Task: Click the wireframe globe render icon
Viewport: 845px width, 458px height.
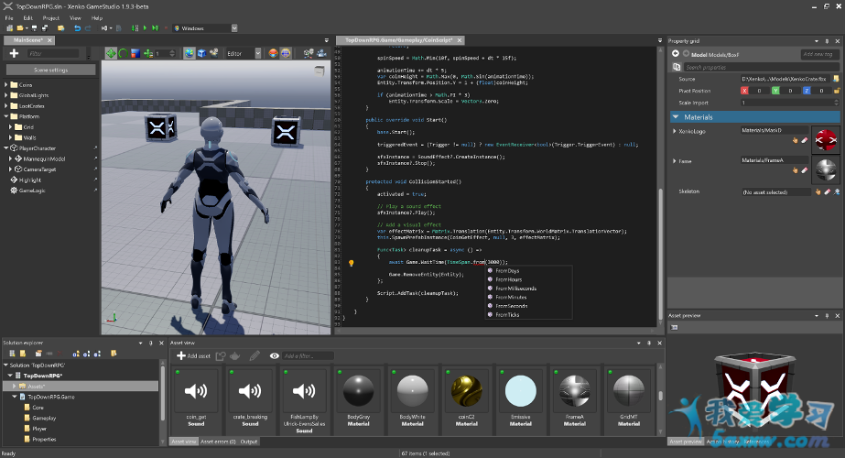Action: [286, 53]
